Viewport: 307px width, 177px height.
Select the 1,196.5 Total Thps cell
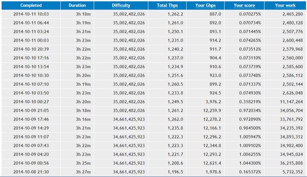[175, 172]
